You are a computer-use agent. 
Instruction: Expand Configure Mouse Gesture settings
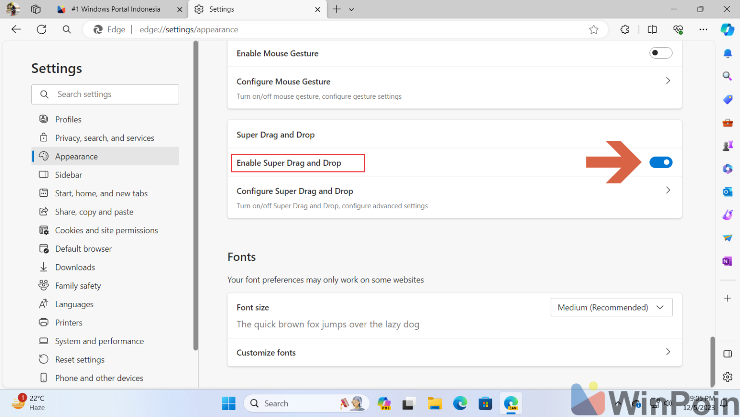point(668,81)
